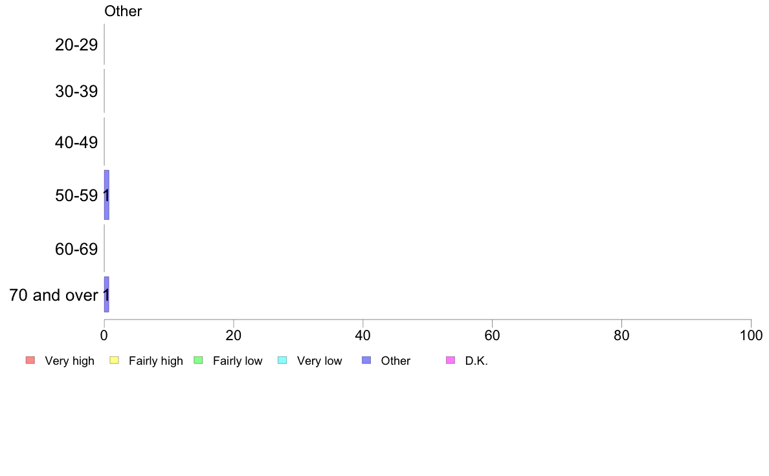Click the blue Other legend swatch
The image size is (769, 476).
pos(366,360)
